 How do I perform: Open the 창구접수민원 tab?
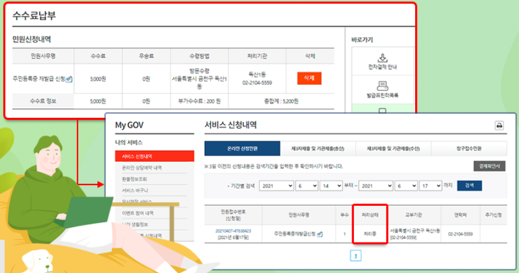click(x=469, y=149)
